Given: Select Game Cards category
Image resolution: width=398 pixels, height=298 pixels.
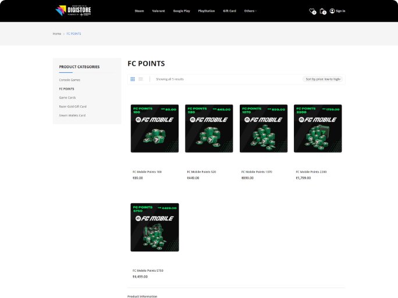Looking at the screenshot, I should coord(67,98).
